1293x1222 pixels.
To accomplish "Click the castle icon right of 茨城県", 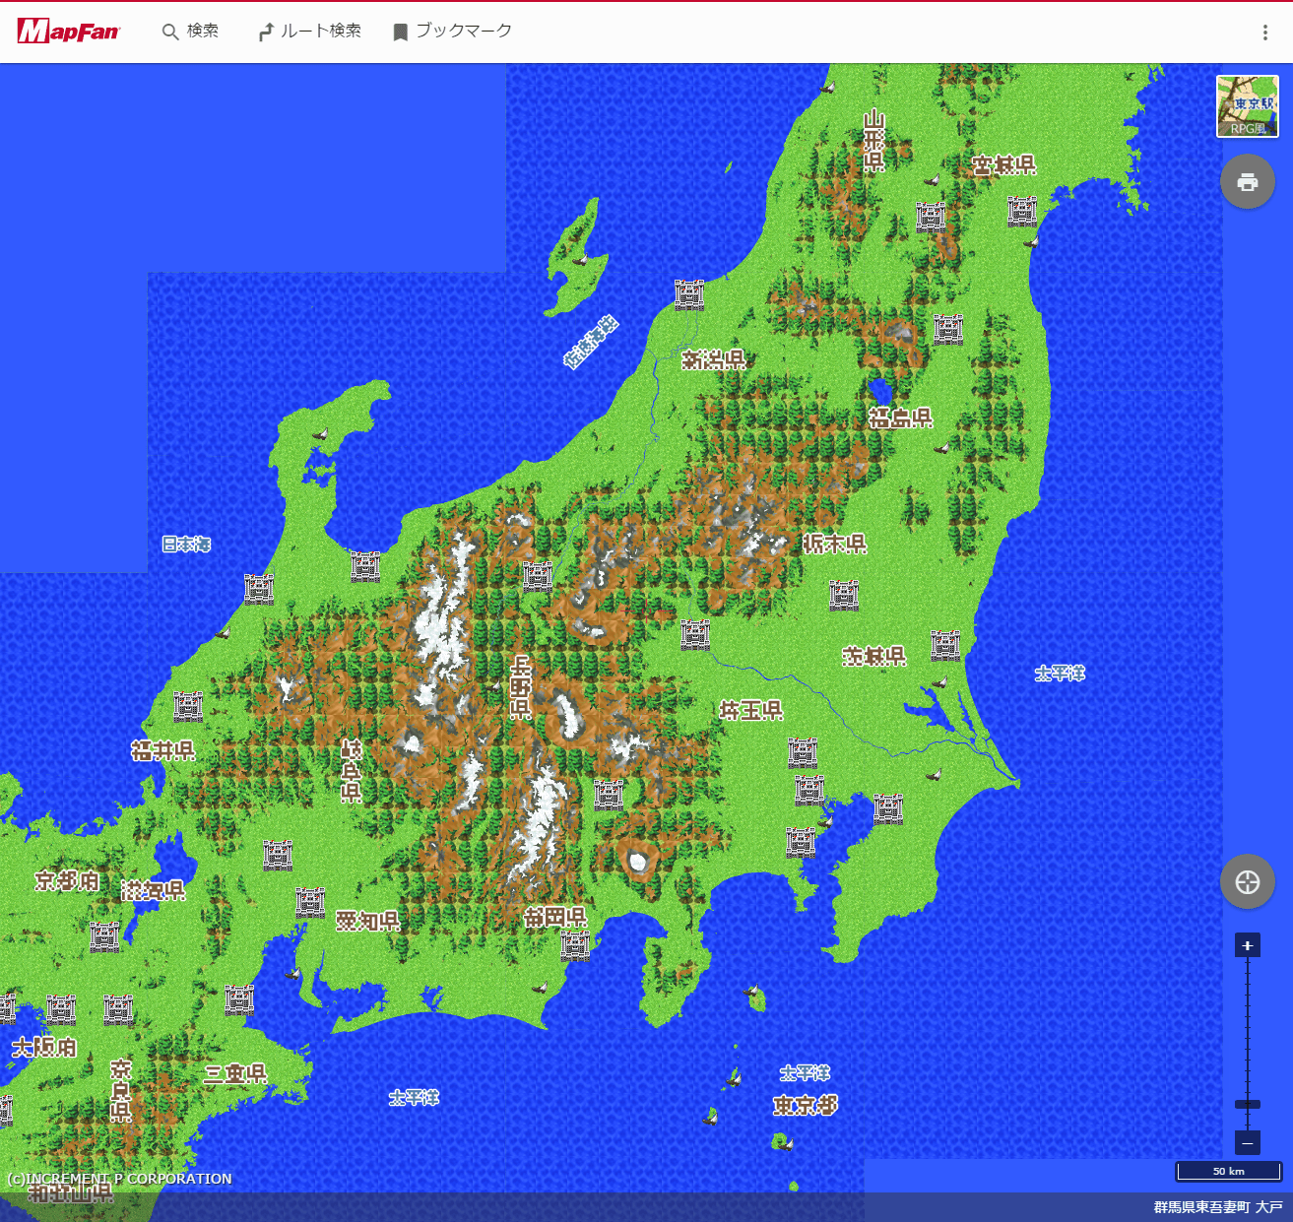I will point(945,645).
